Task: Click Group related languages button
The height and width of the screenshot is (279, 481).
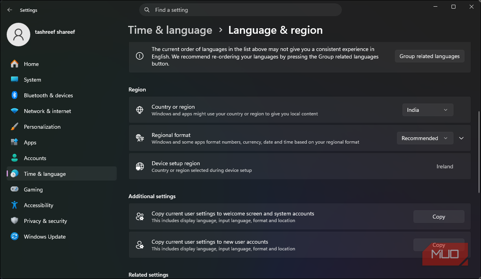Action: (x=430, y=56)
